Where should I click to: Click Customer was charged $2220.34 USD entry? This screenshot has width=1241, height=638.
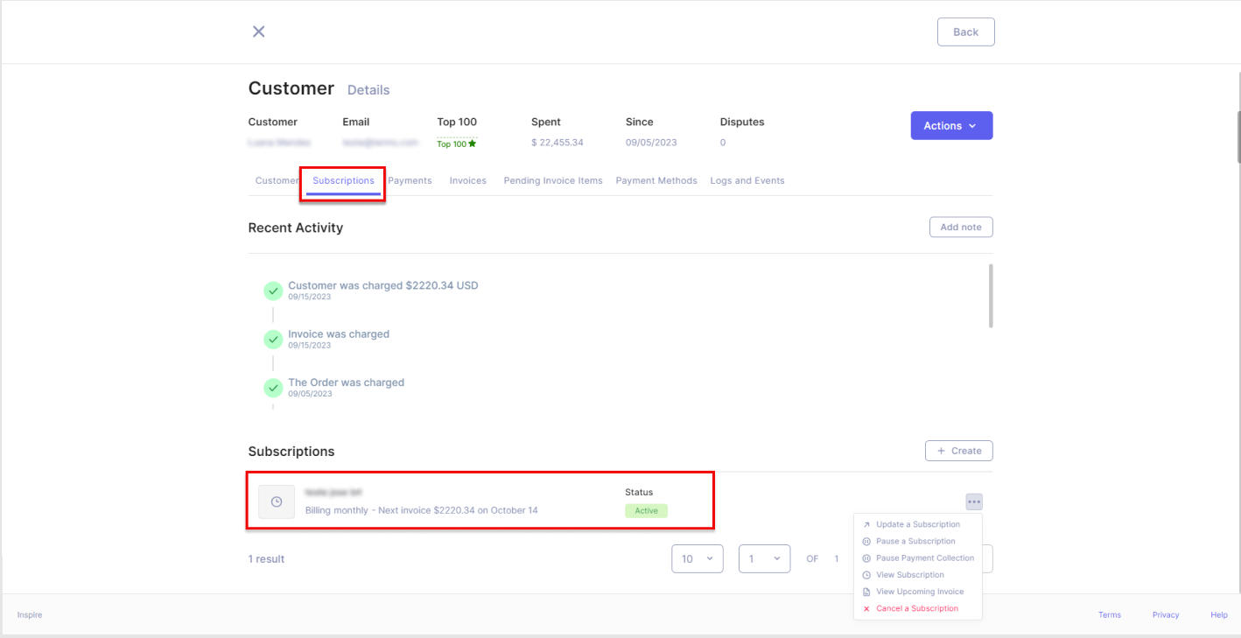(383, 285)
